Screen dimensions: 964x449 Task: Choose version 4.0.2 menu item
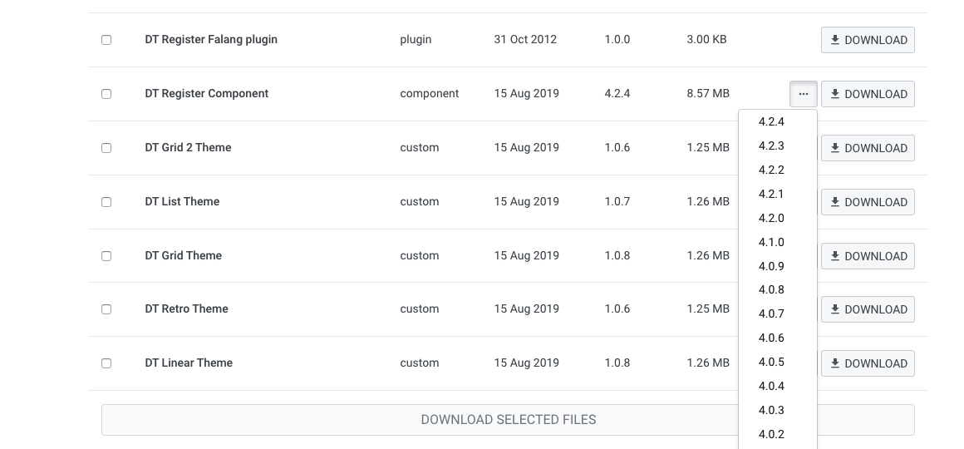point(771,434)
